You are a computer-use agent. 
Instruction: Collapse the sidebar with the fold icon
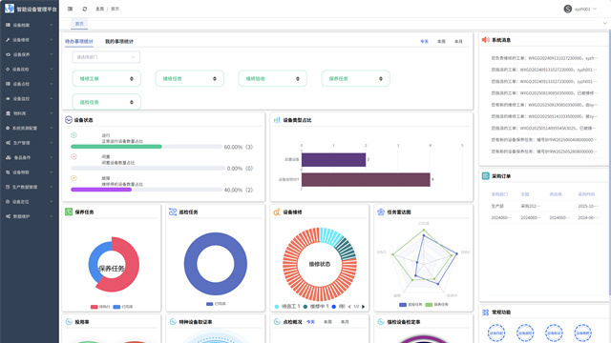[70, 9]
